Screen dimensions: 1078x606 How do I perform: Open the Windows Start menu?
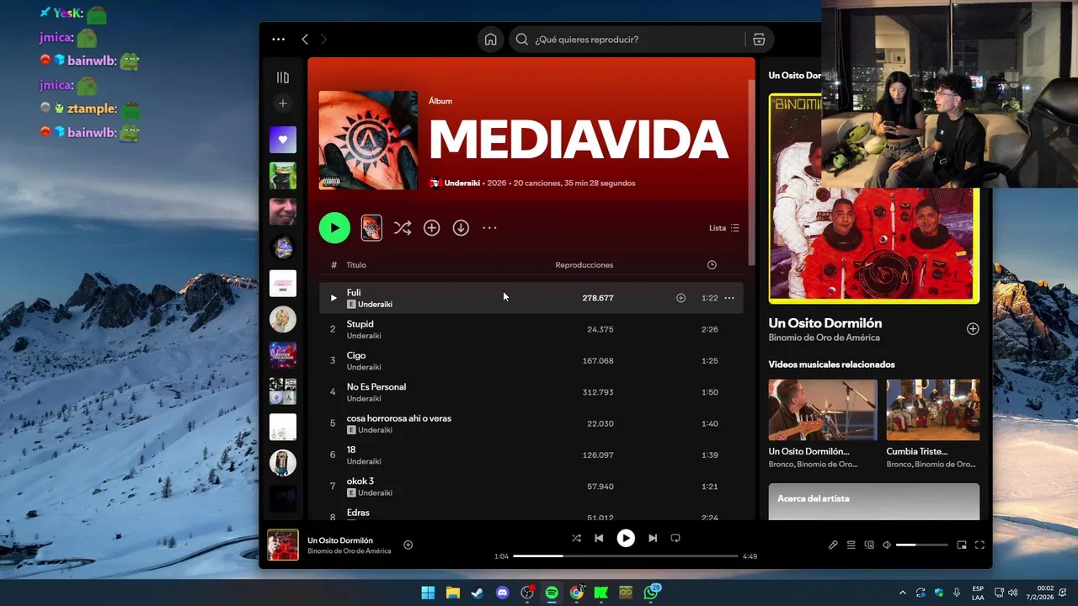point(428,593)
